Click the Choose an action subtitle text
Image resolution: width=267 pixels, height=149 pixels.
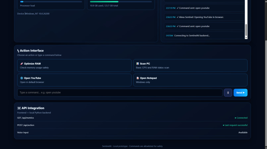(x=39, y=55)
